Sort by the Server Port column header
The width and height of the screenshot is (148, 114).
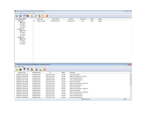(83, 19)
